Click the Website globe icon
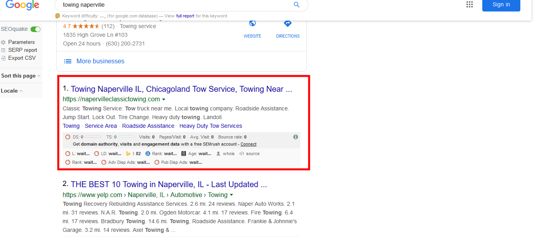This screenshot has height=237, width=535. (252, 23)
